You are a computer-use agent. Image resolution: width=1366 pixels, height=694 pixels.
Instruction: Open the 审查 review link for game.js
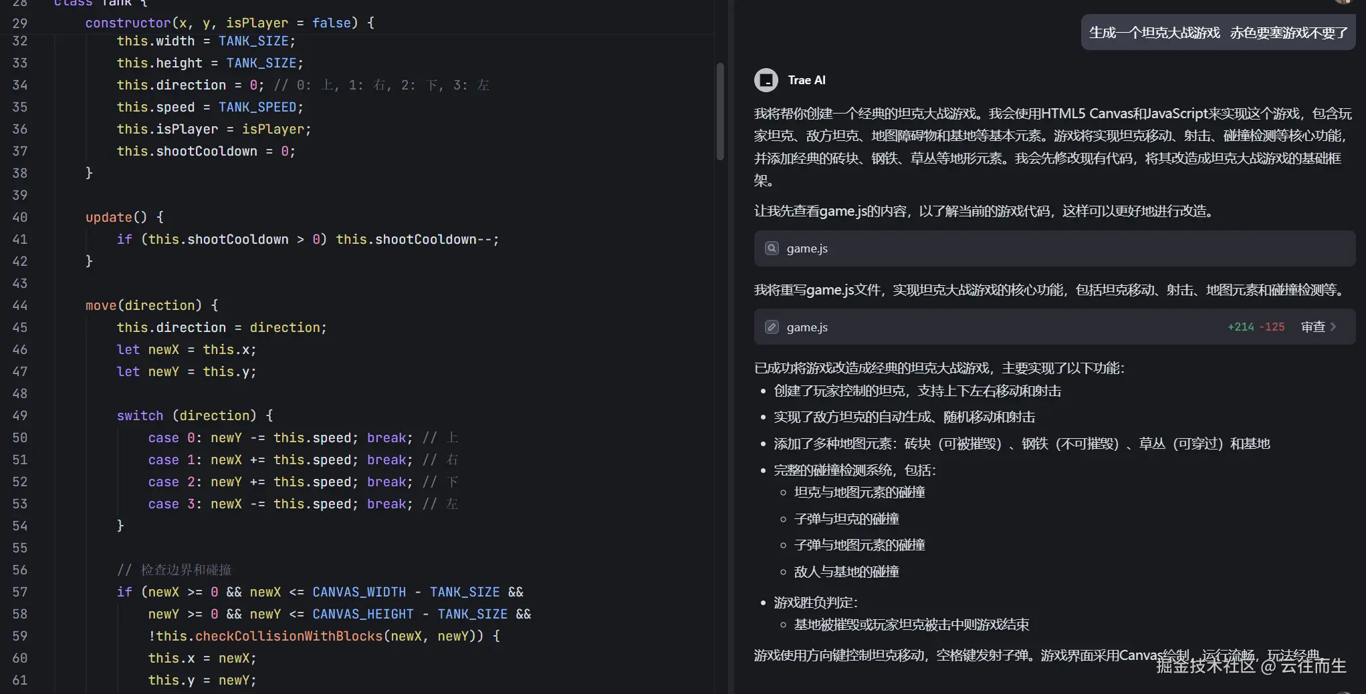pos(1313,327)
